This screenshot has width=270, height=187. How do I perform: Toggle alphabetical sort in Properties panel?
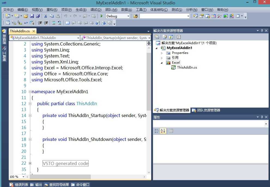click(163, 131)
